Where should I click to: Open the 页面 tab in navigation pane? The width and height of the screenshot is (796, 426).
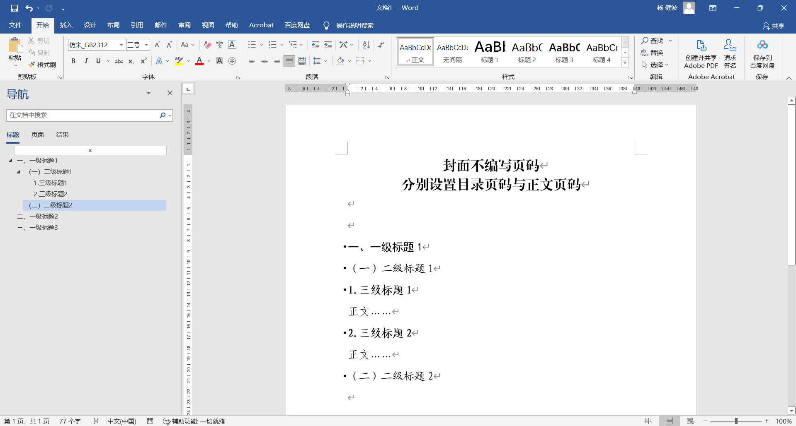[38, 135]
